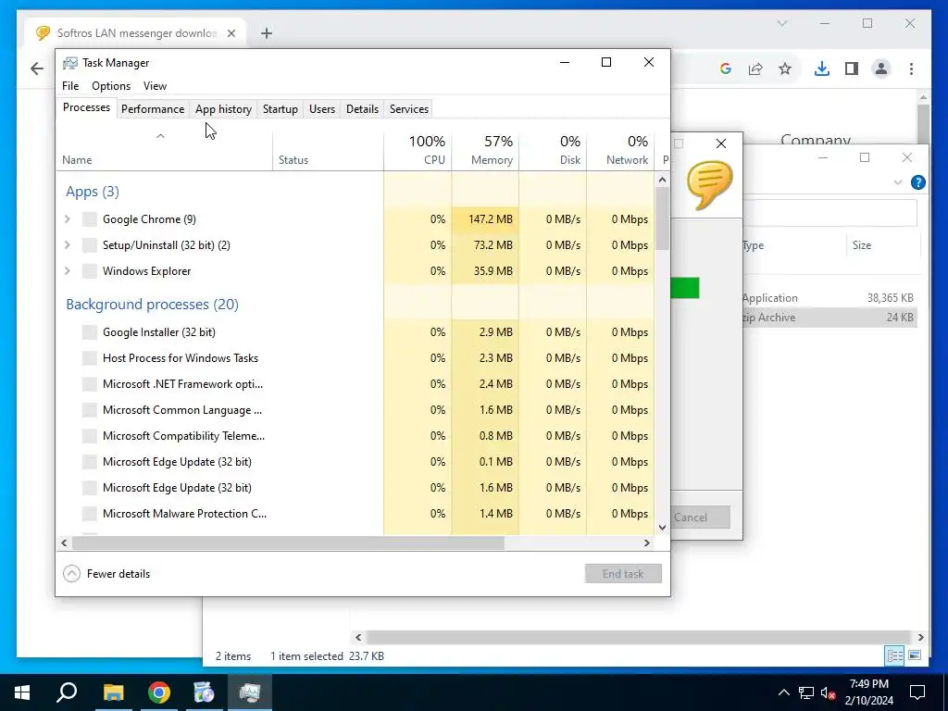
Task: Click the Microsoft Malware Protection process icon
Action: coord(90,514)
